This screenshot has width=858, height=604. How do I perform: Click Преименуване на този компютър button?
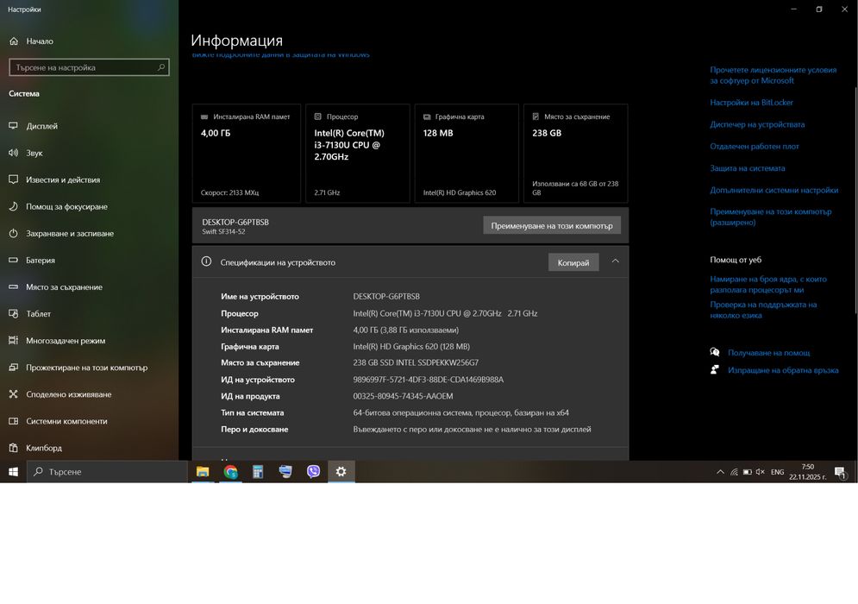(x=552, y=225)
